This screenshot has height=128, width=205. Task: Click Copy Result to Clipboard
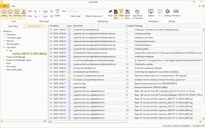point(137,14)
